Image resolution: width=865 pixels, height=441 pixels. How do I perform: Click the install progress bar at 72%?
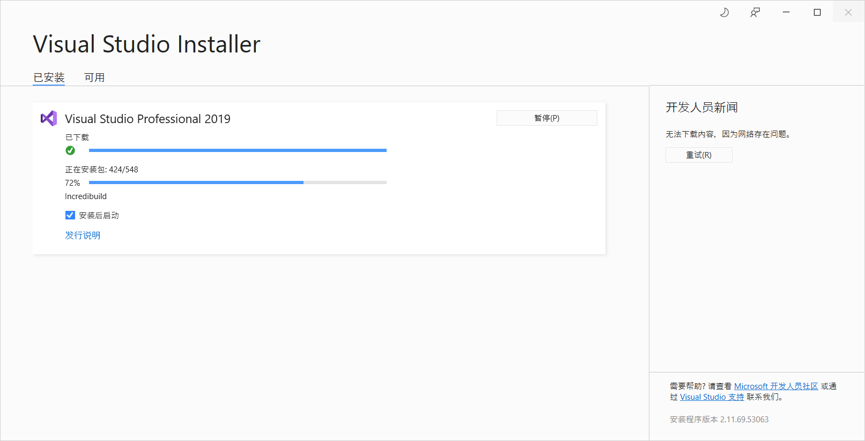238,183
